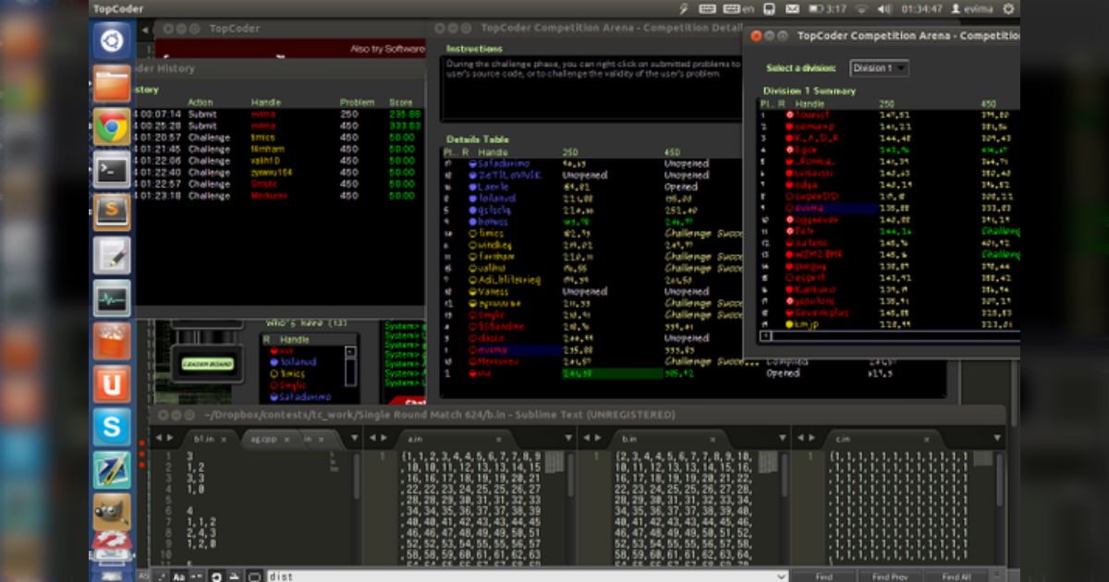
Task: Open the Ubuntu Dash home icon
Action: (x=111, y=42)
